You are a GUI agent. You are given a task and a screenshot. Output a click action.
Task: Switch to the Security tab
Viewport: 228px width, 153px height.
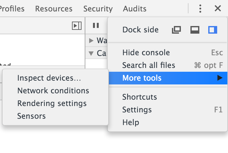pos(98,9)
